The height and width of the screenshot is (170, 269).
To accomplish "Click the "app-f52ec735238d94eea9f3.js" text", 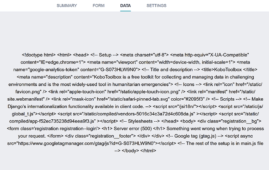I will click(62, 121).
